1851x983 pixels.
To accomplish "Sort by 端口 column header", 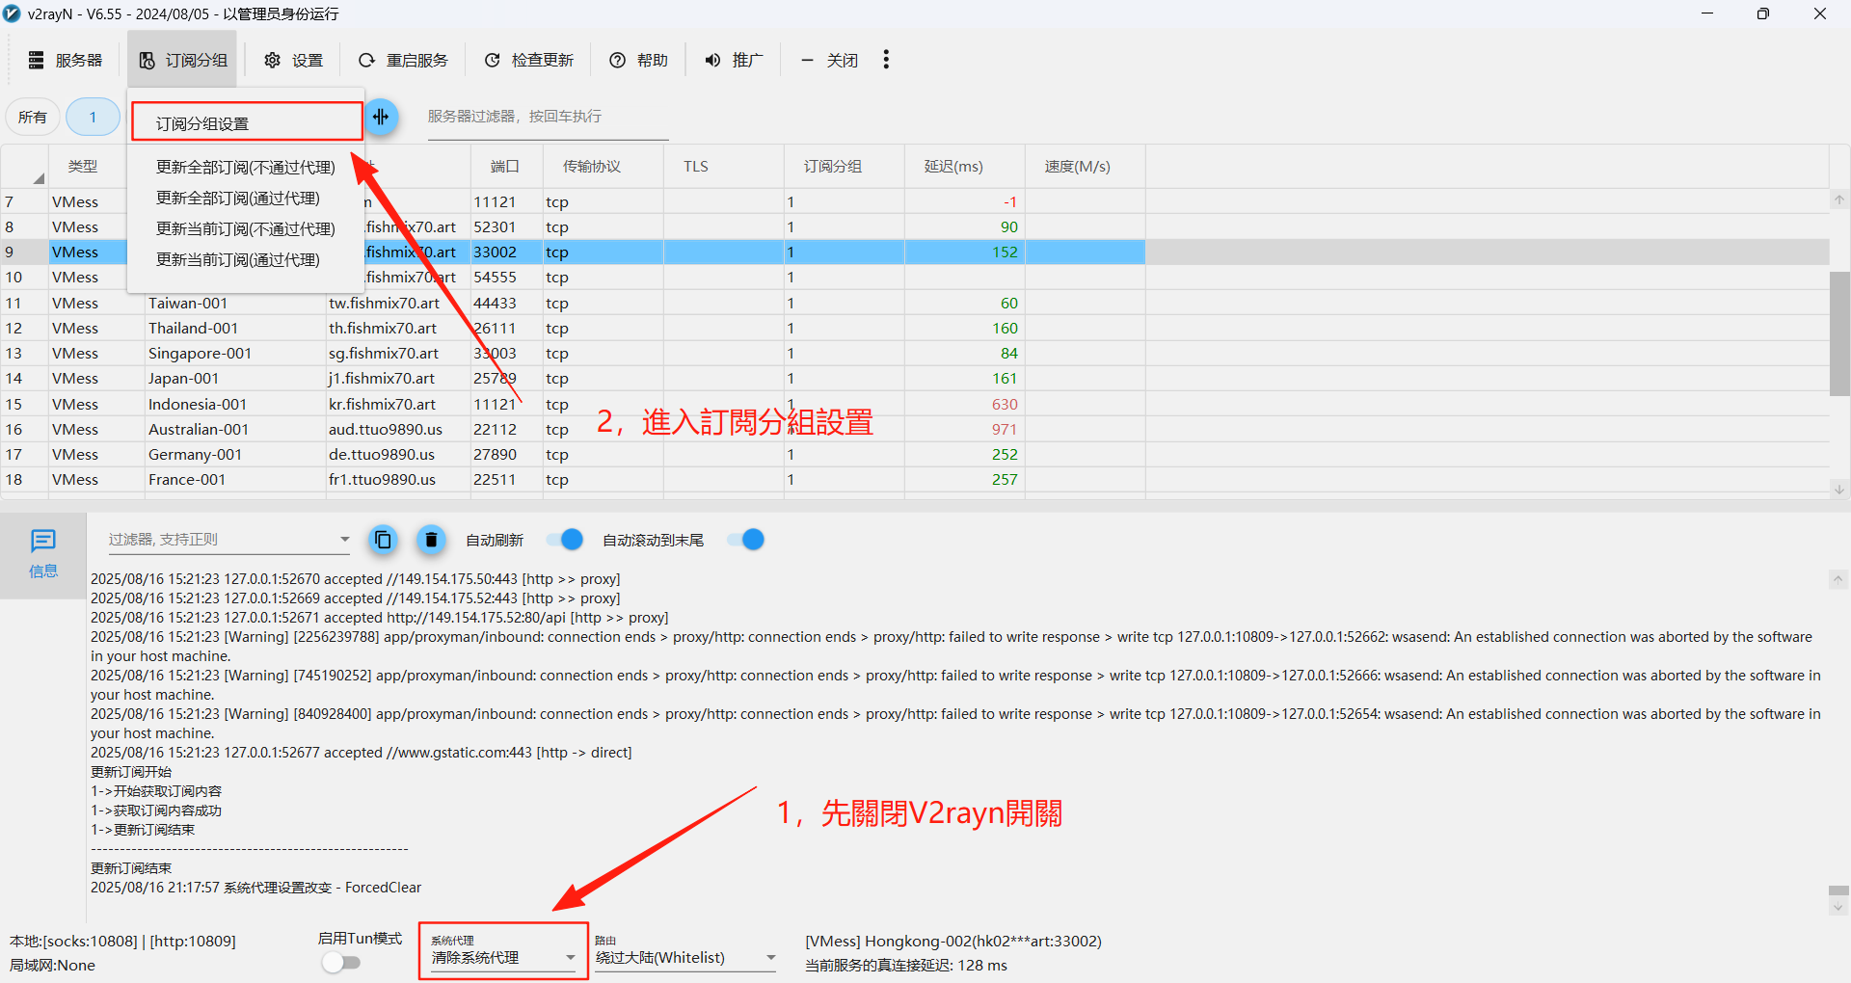I will [x=505, y=166].
